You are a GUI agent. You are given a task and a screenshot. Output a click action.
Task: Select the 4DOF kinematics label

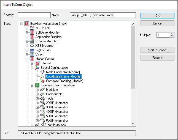[57, 112]
